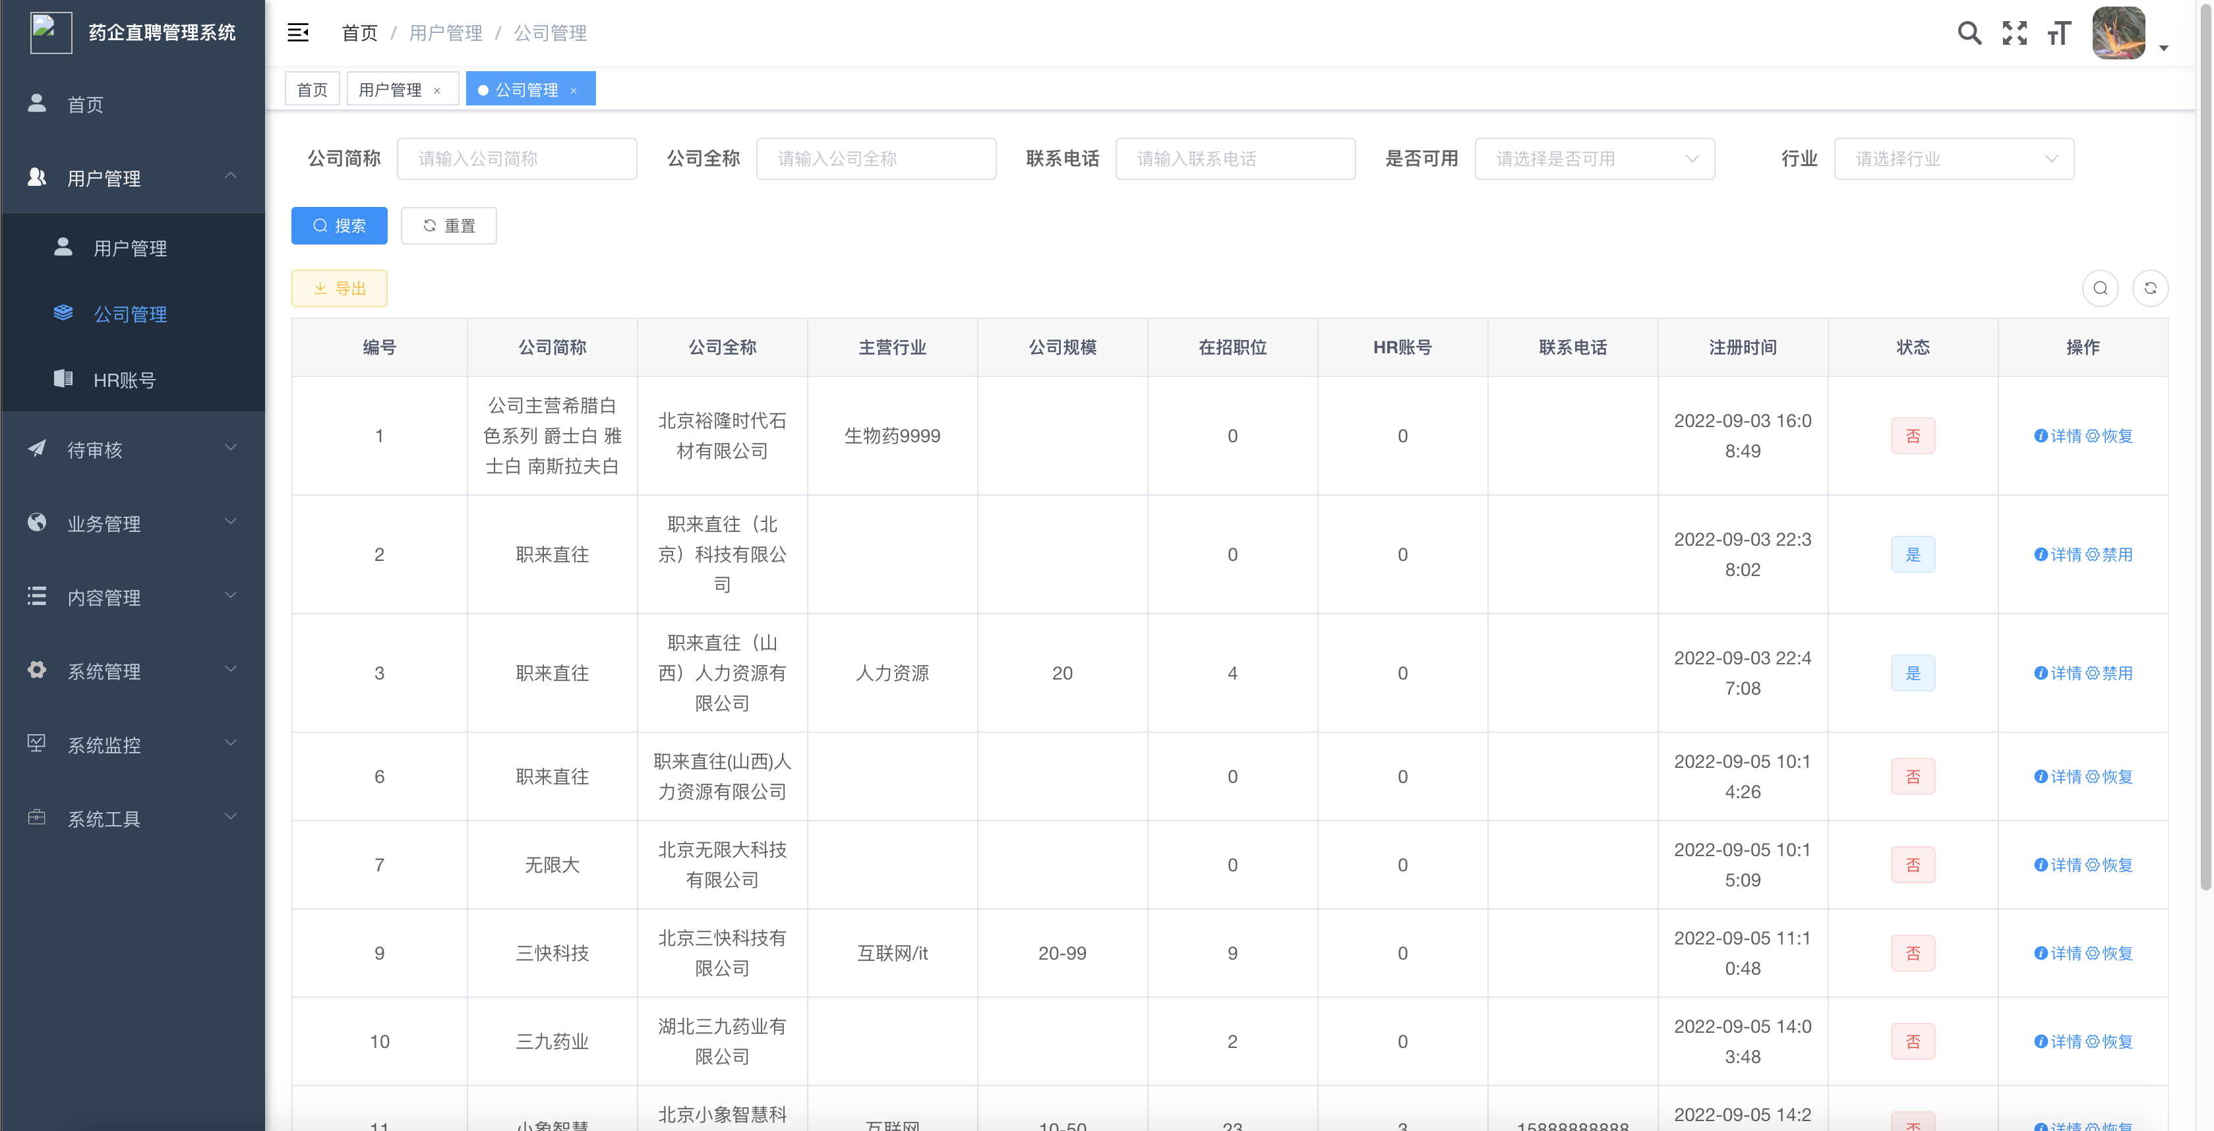The image size is (2214, 1131).
Task: Open the header search magnifier icon
Action: (x=1969, y=33)
